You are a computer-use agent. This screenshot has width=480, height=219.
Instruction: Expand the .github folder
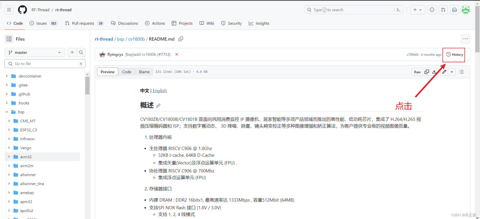click(7, 94)
